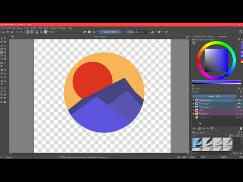This screenshot has width=243, height=182.
Task: Open the brush presets tag All dropdown
Action: (210, 135)
